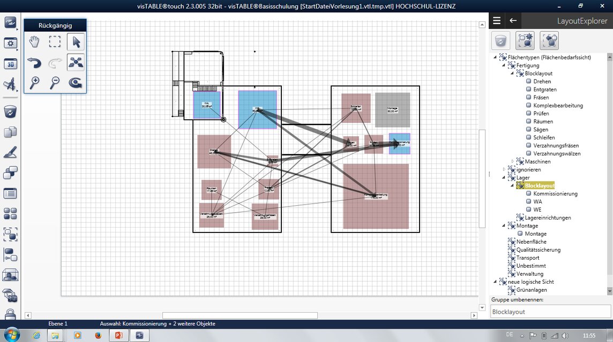Select Qualitätssicherung tree entry
The width and height of the screenshot is (613, 342).
pos(539,250)
